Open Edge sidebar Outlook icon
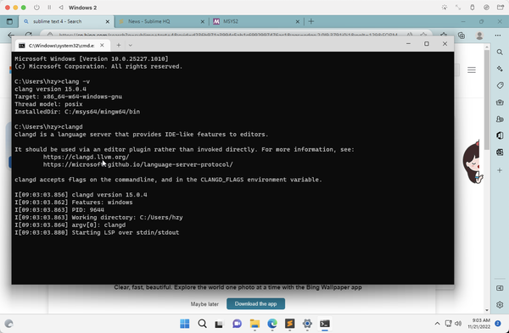 click(x=500, y=152)
